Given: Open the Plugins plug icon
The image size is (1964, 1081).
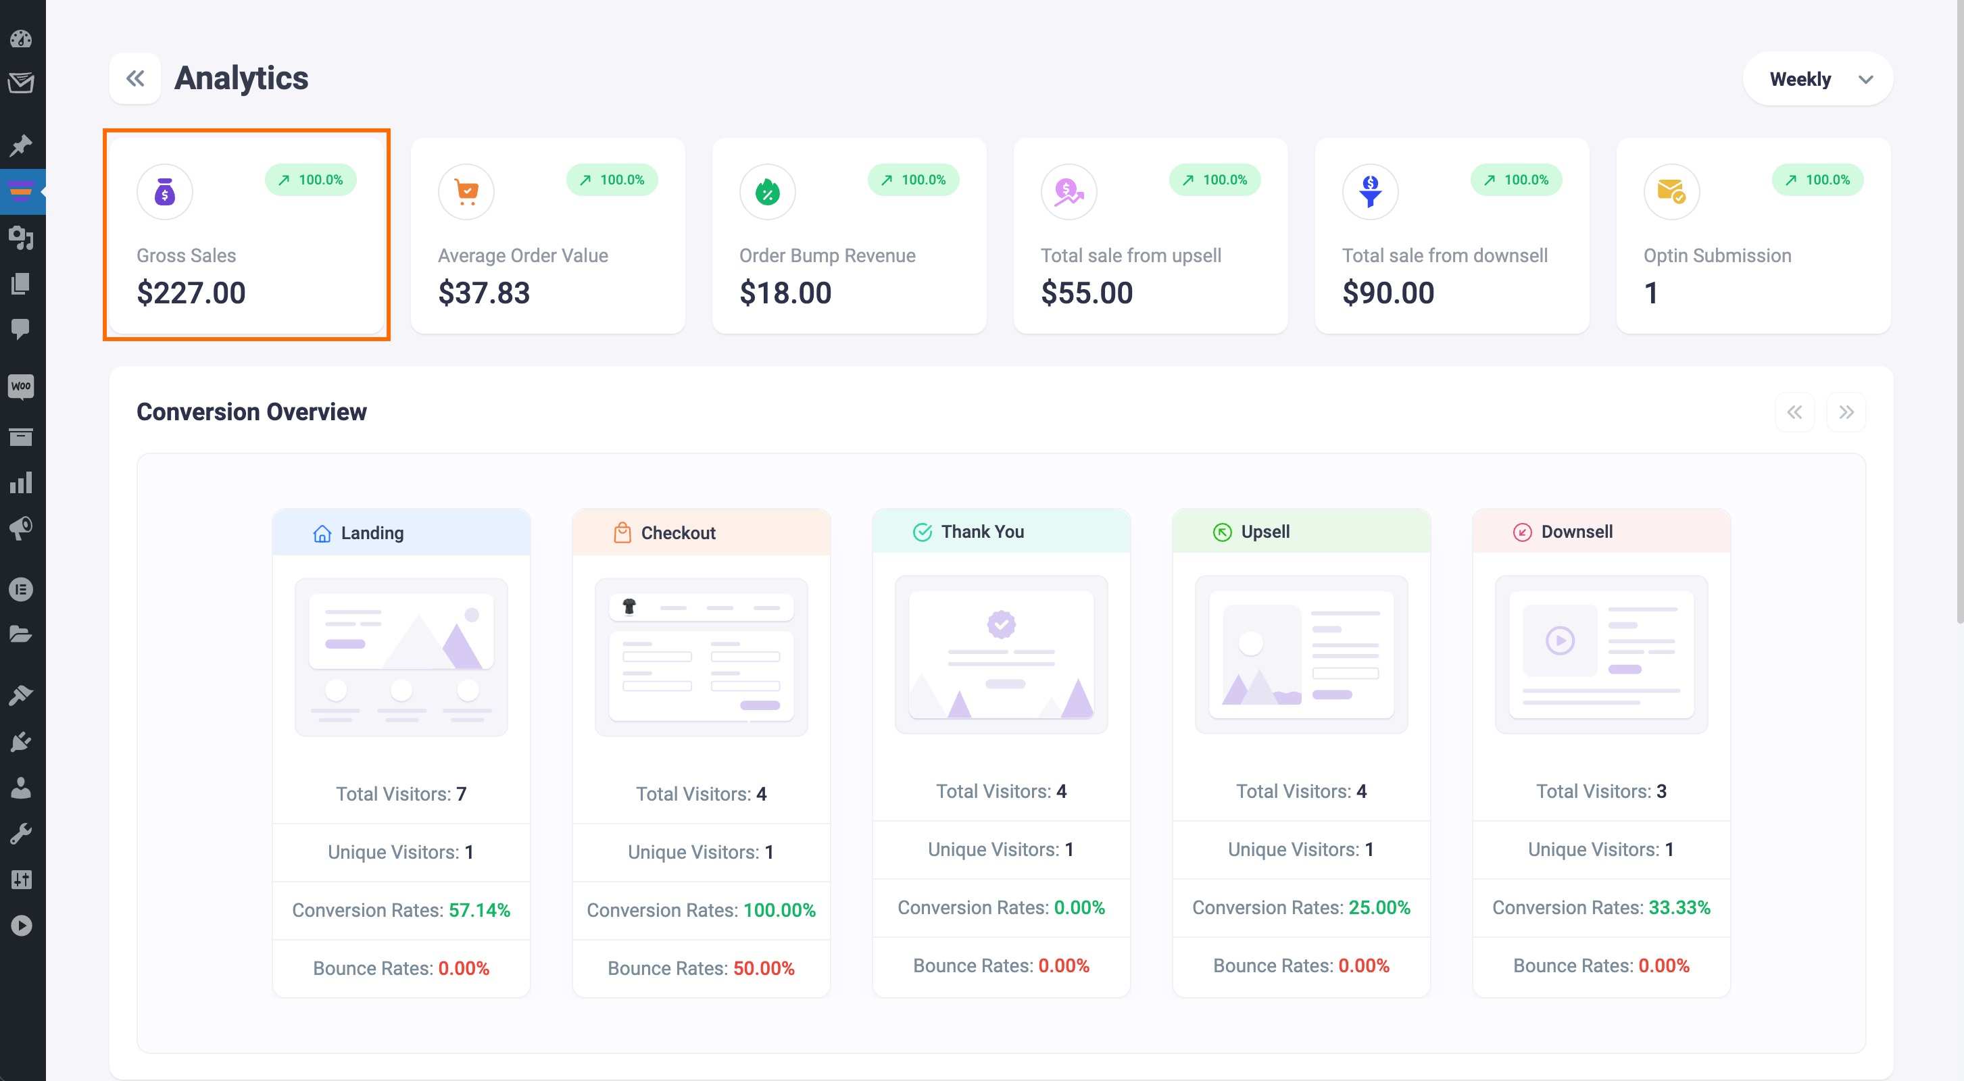Looking at the screenshot, I should tap(22, 741).
